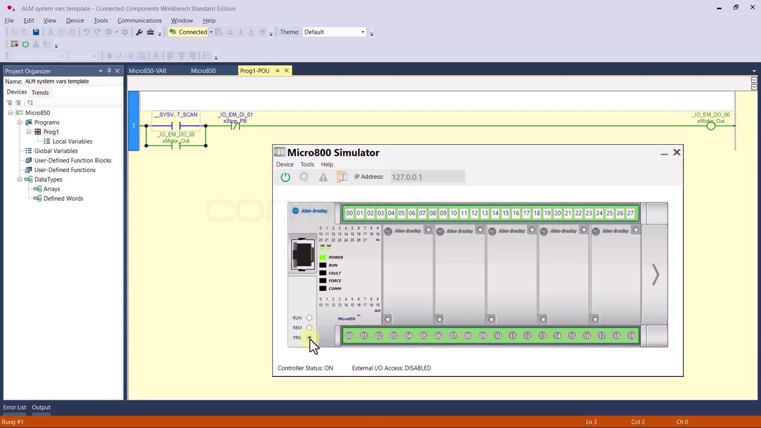Viewport: 761px width, 428px height.
Task: Click the green power icon in workbench toolbar
Action: [26, 45]
